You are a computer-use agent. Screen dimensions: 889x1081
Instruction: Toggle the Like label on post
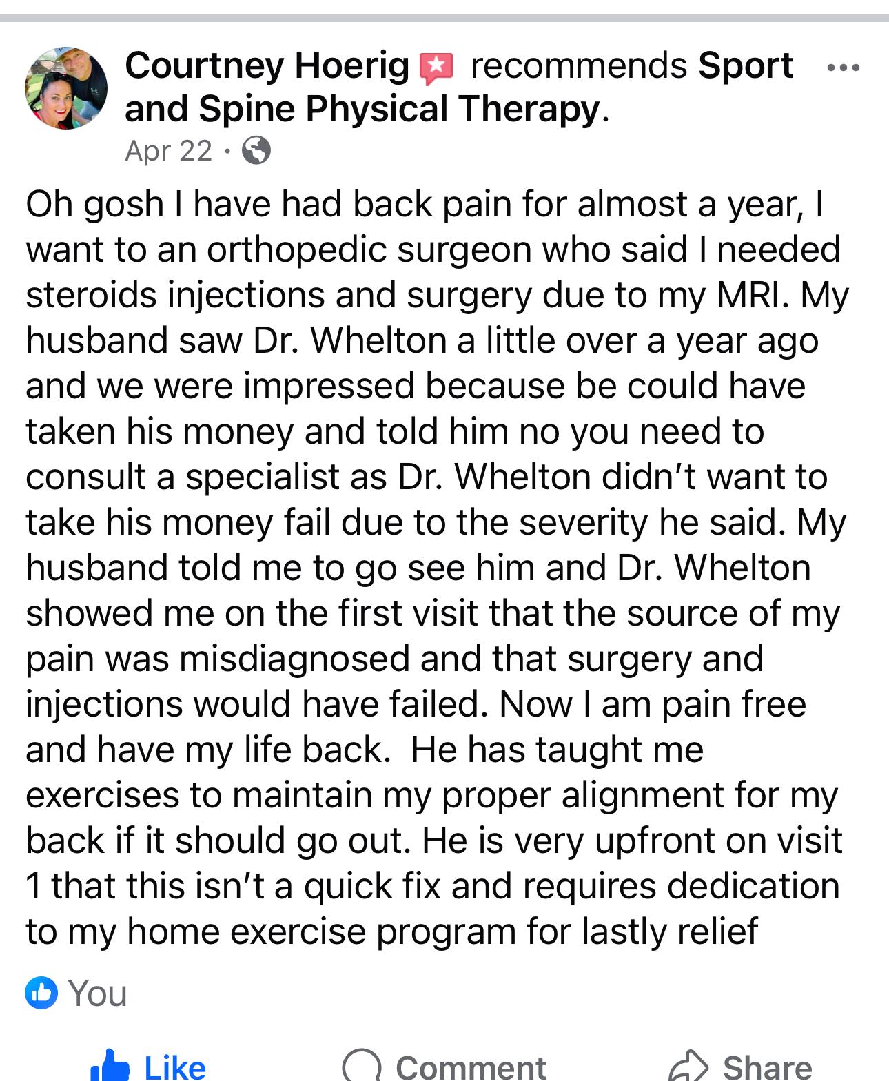click(175, 1067)
